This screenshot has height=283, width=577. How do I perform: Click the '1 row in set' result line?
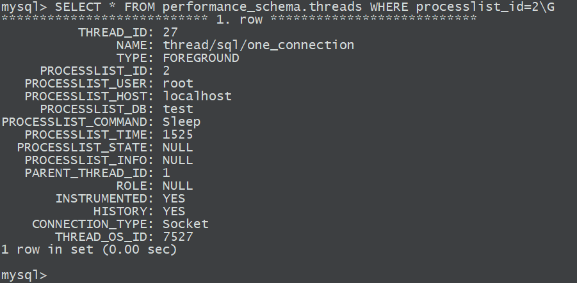(89, 249)
